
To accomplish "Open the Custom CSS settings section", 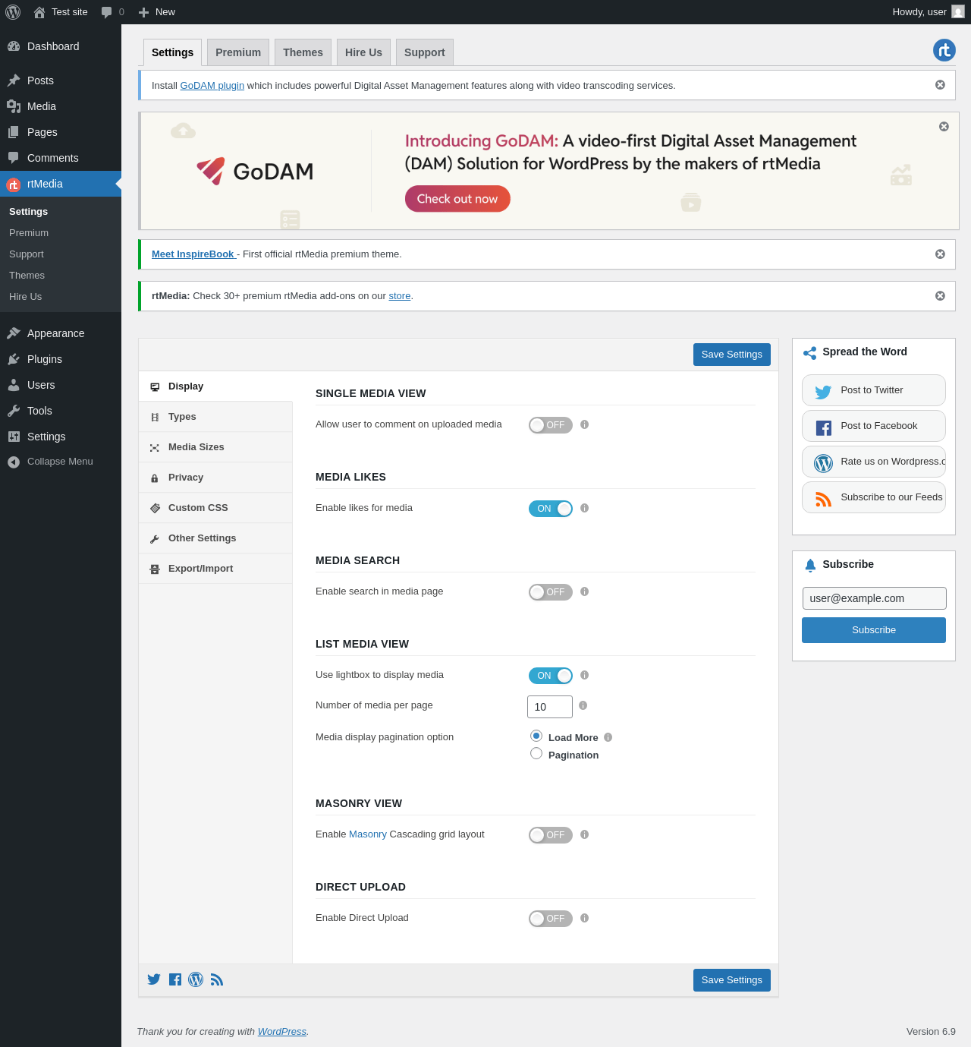I will click(x=215, y=508).
